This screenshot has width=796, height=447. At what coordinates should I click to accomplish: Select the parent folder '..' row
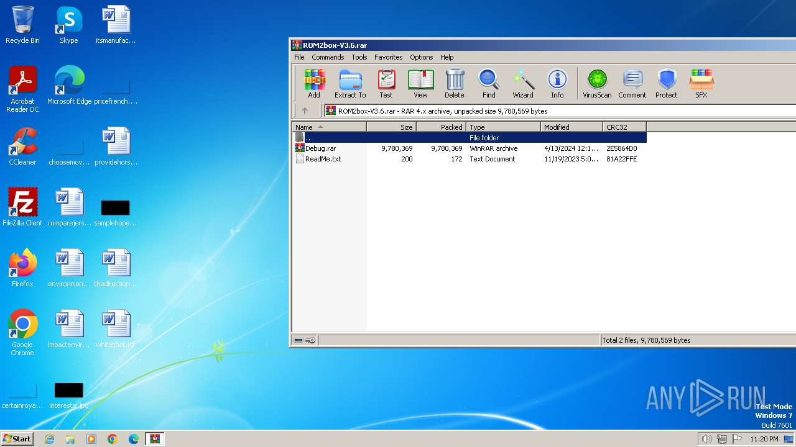(470, 138)
